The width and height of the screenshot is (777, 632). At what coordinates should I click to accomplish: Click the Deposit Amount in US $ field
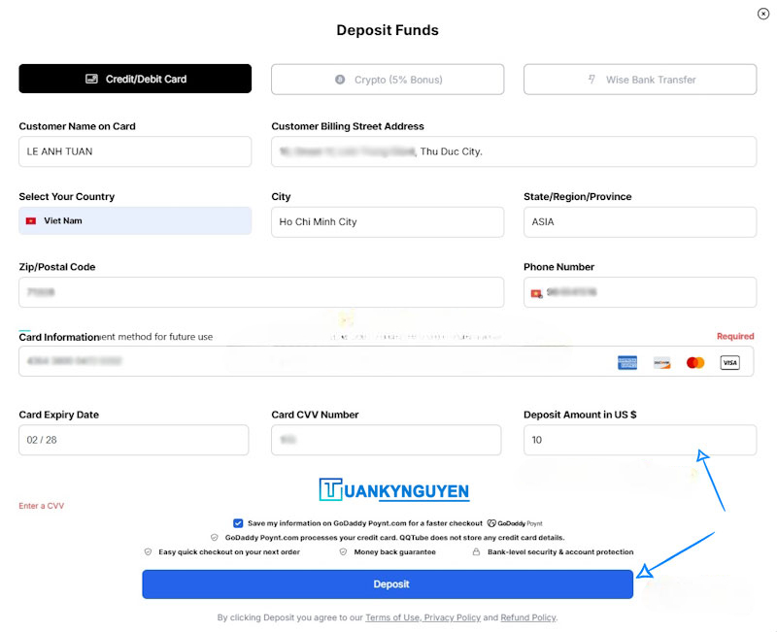pos(640,441)
